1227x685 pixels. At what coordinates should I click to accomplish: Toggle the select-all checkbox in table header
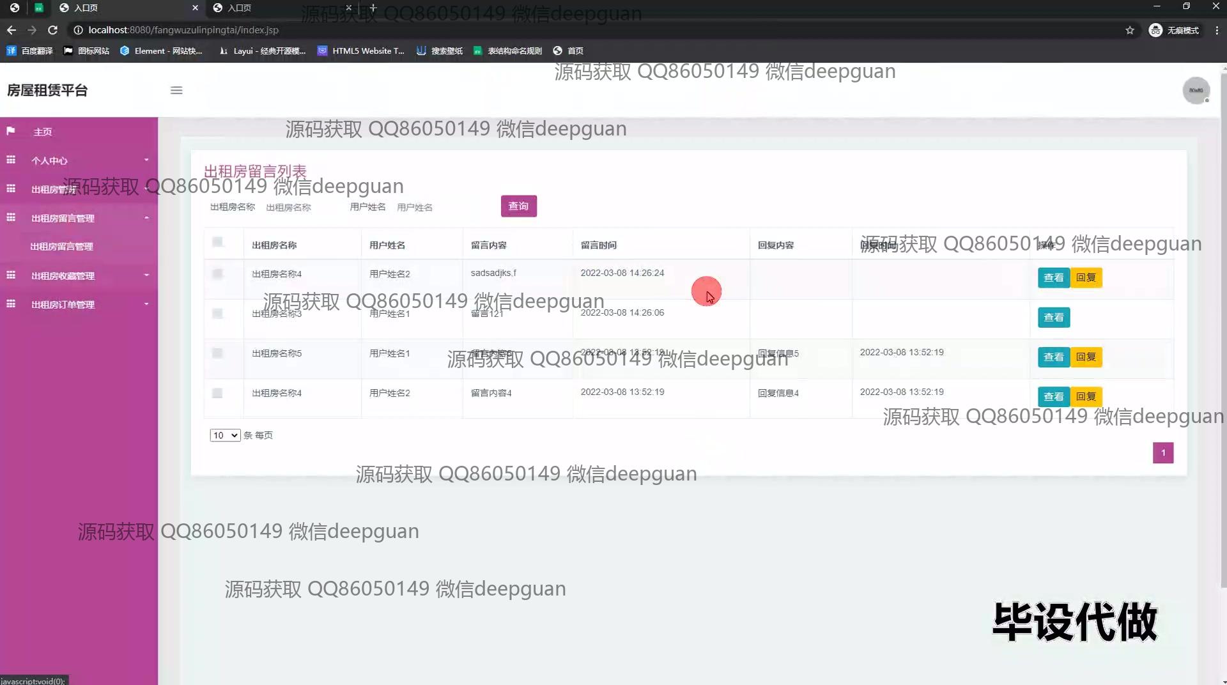coord(217,242)
